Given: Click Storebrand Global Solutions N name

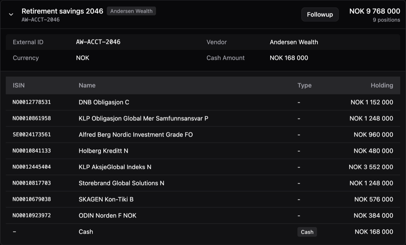Looking at the screenshot, I should [121, 183].
